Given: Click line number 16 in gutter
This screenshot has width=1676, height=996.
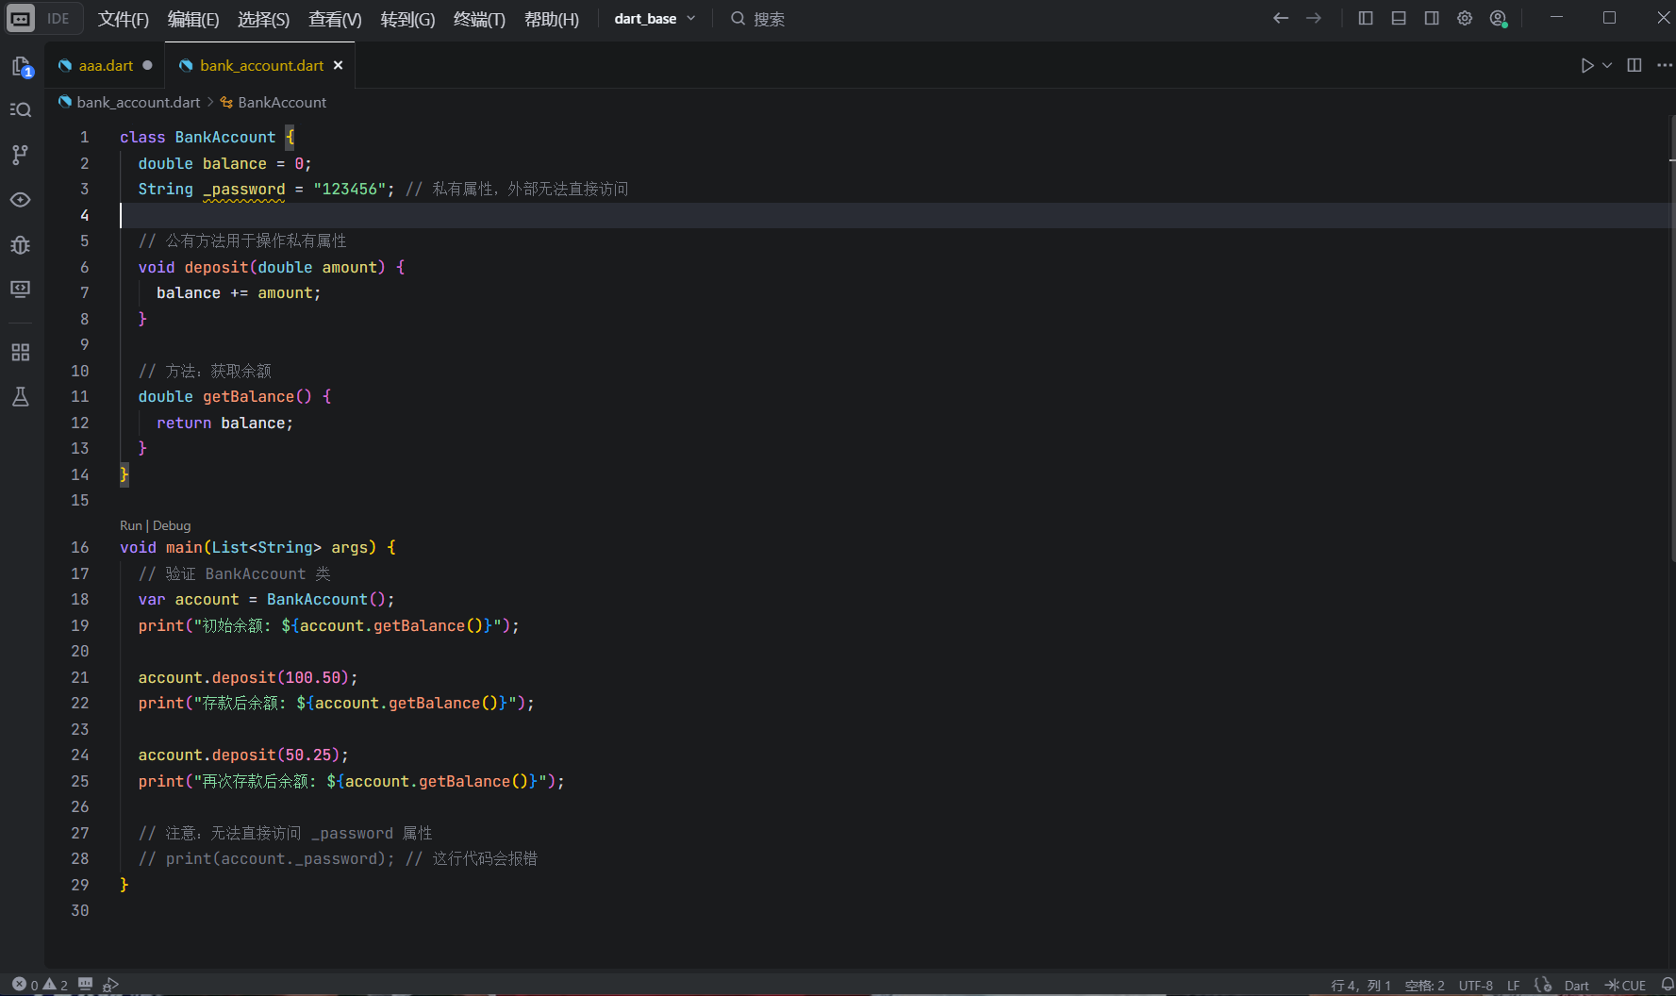Looking at the screenshot, I should (x=80, y=548).
